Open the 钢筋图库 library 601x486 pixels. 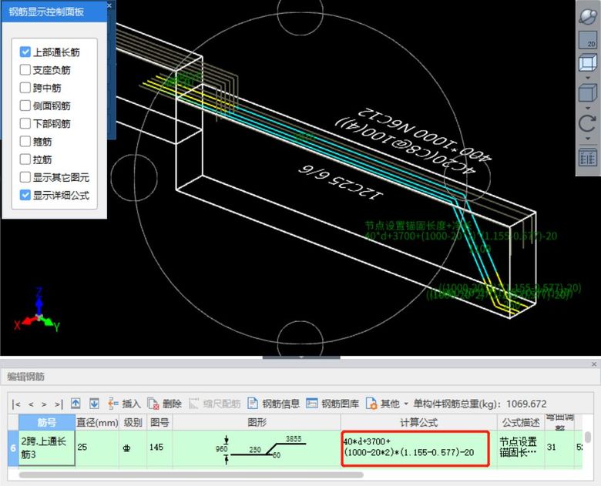333,404
